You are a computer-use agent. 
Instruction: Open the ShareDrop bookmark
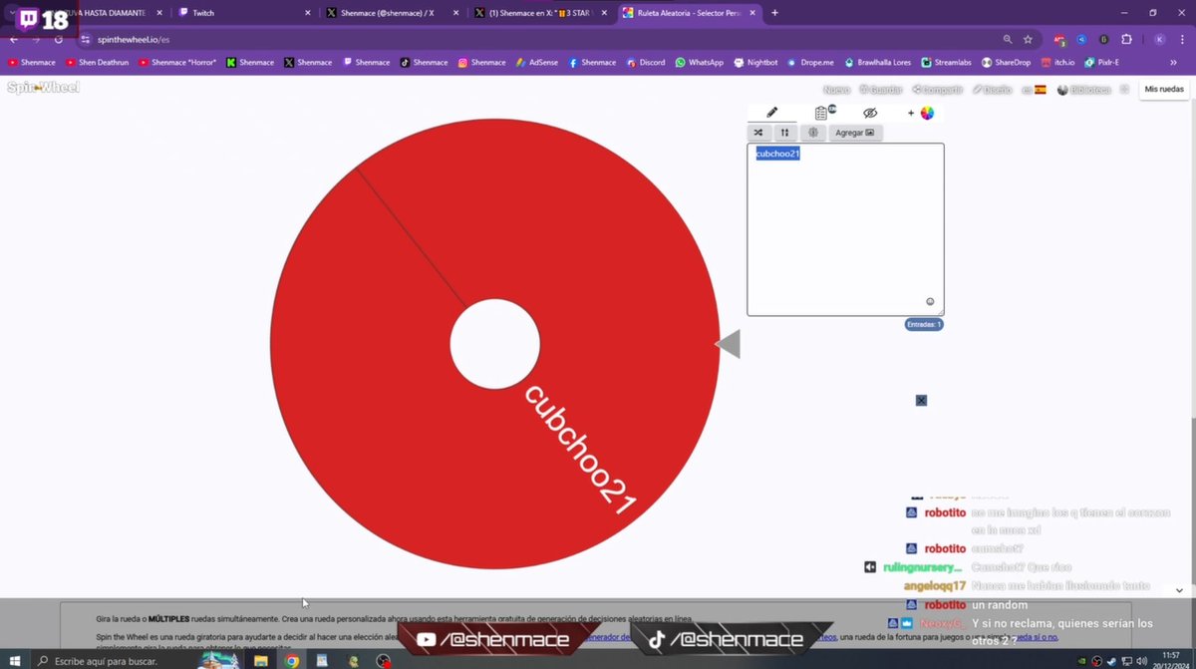[x=1008, y=62]
